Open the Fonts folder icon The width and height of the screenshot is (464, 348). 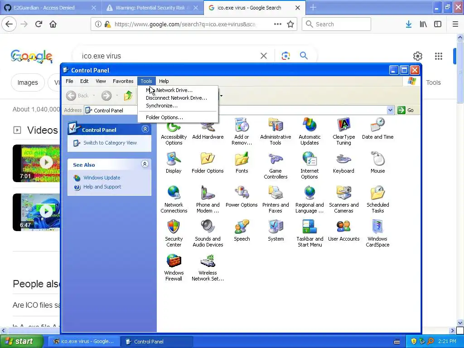pyautogui.click(x=242, y=163)
